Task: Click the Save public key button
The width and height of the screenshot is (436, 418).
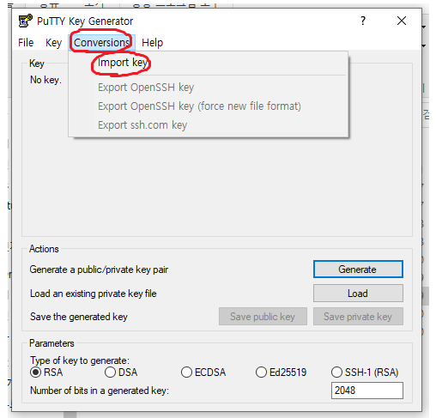Action: click(x=263, y=317)
